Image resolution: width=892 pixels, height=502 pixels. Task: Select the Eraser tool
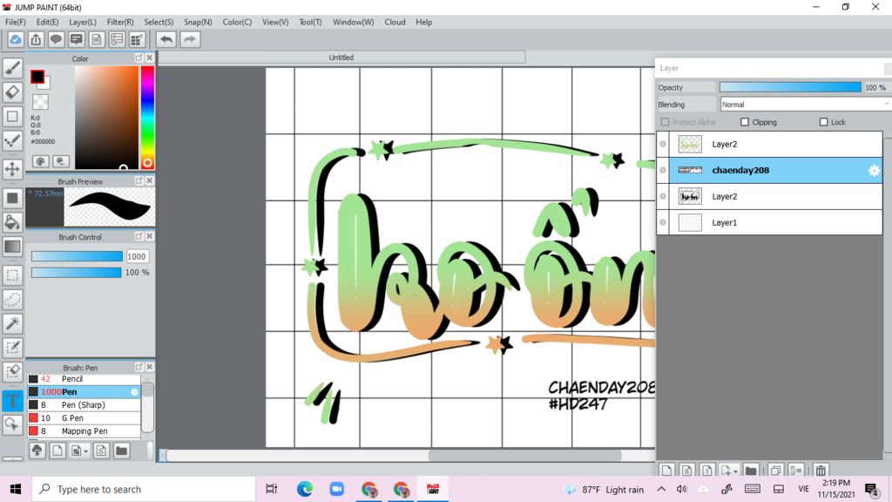(x=12, y=92)
